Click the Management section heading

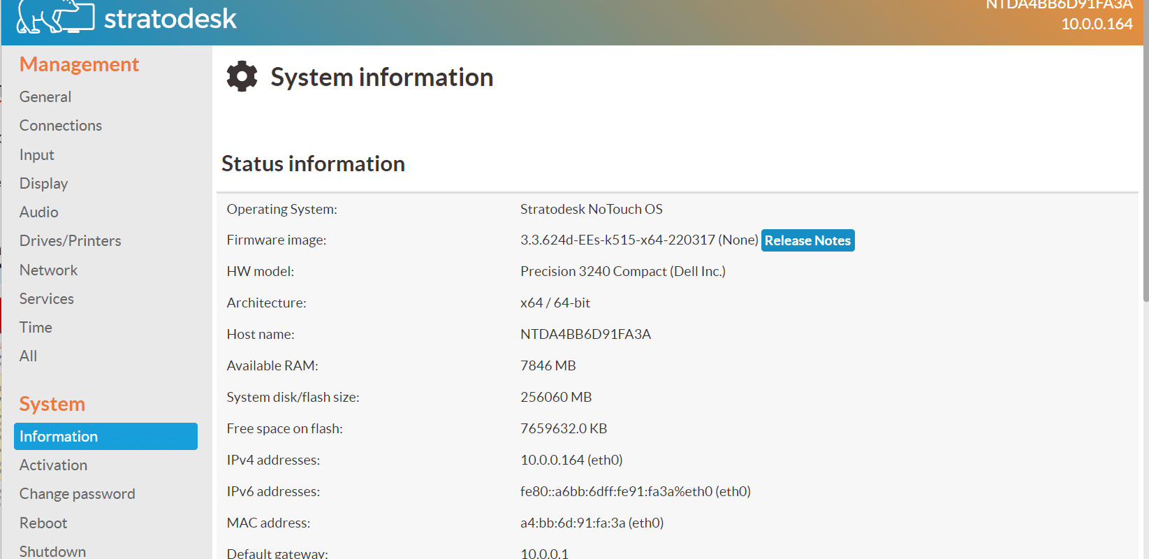pos(79,64)
